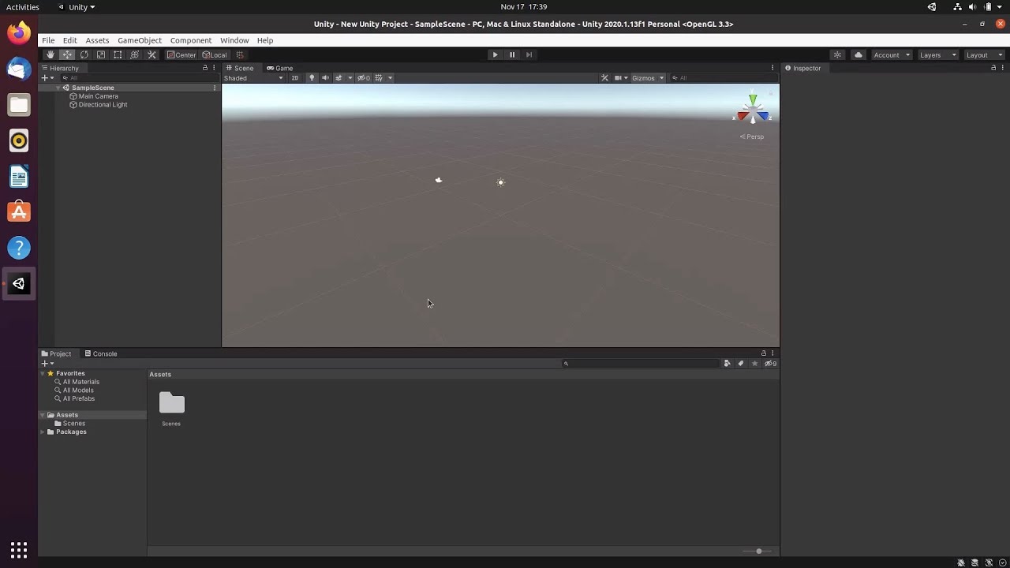Toggle pivot mode Center button

(x=181, y=55)
